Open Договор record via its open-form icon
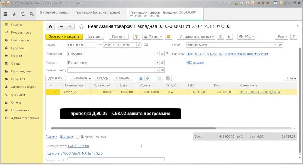 point(162,63)
